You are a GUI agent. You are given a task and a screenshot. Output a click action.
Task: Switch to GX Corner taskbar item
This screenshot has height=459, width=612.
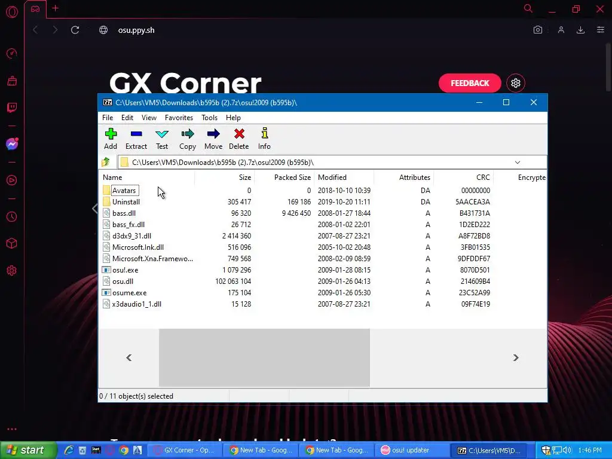[184, 450]
